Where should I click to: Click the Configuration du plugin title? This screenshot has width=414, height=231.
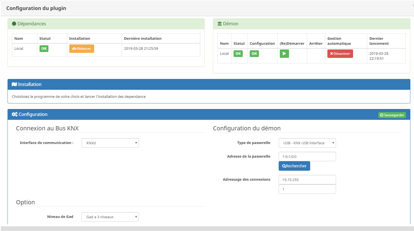36,8
